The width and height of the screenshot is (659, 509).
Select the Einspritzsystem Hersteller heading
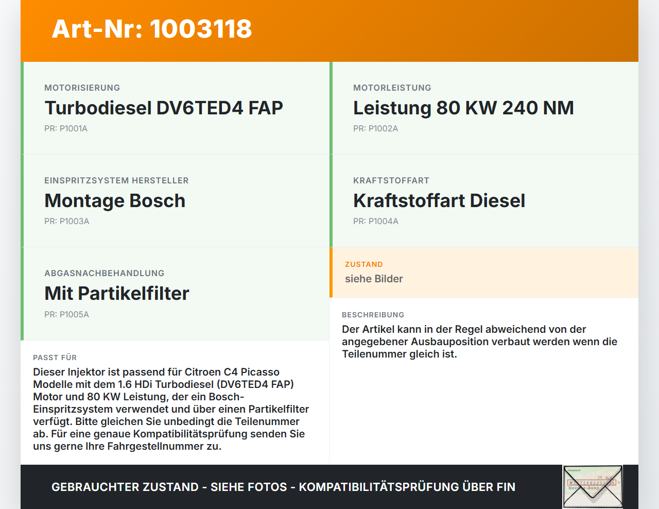(116, 180)
